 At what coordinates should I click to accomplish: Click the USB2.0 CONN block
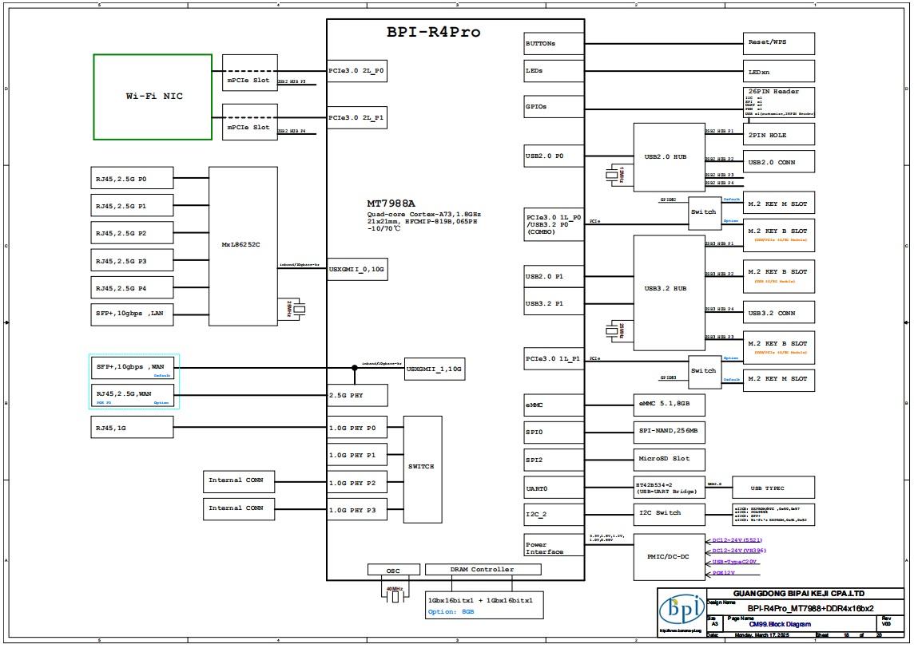[779, 162]
